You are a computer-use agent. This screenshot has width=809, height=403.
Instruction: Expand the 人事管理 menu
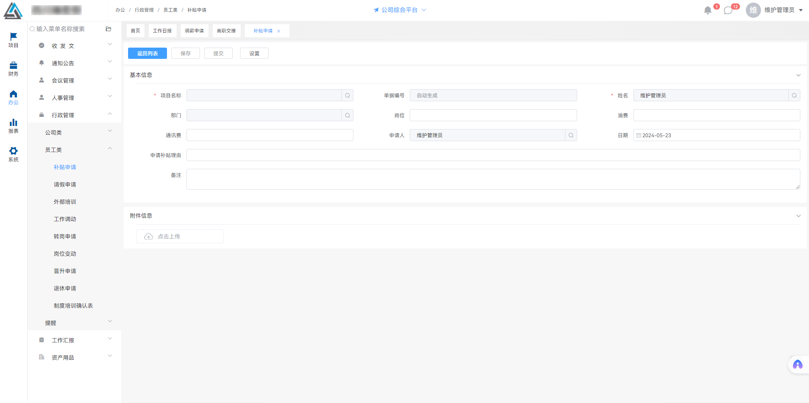click(x=74, y=98)
